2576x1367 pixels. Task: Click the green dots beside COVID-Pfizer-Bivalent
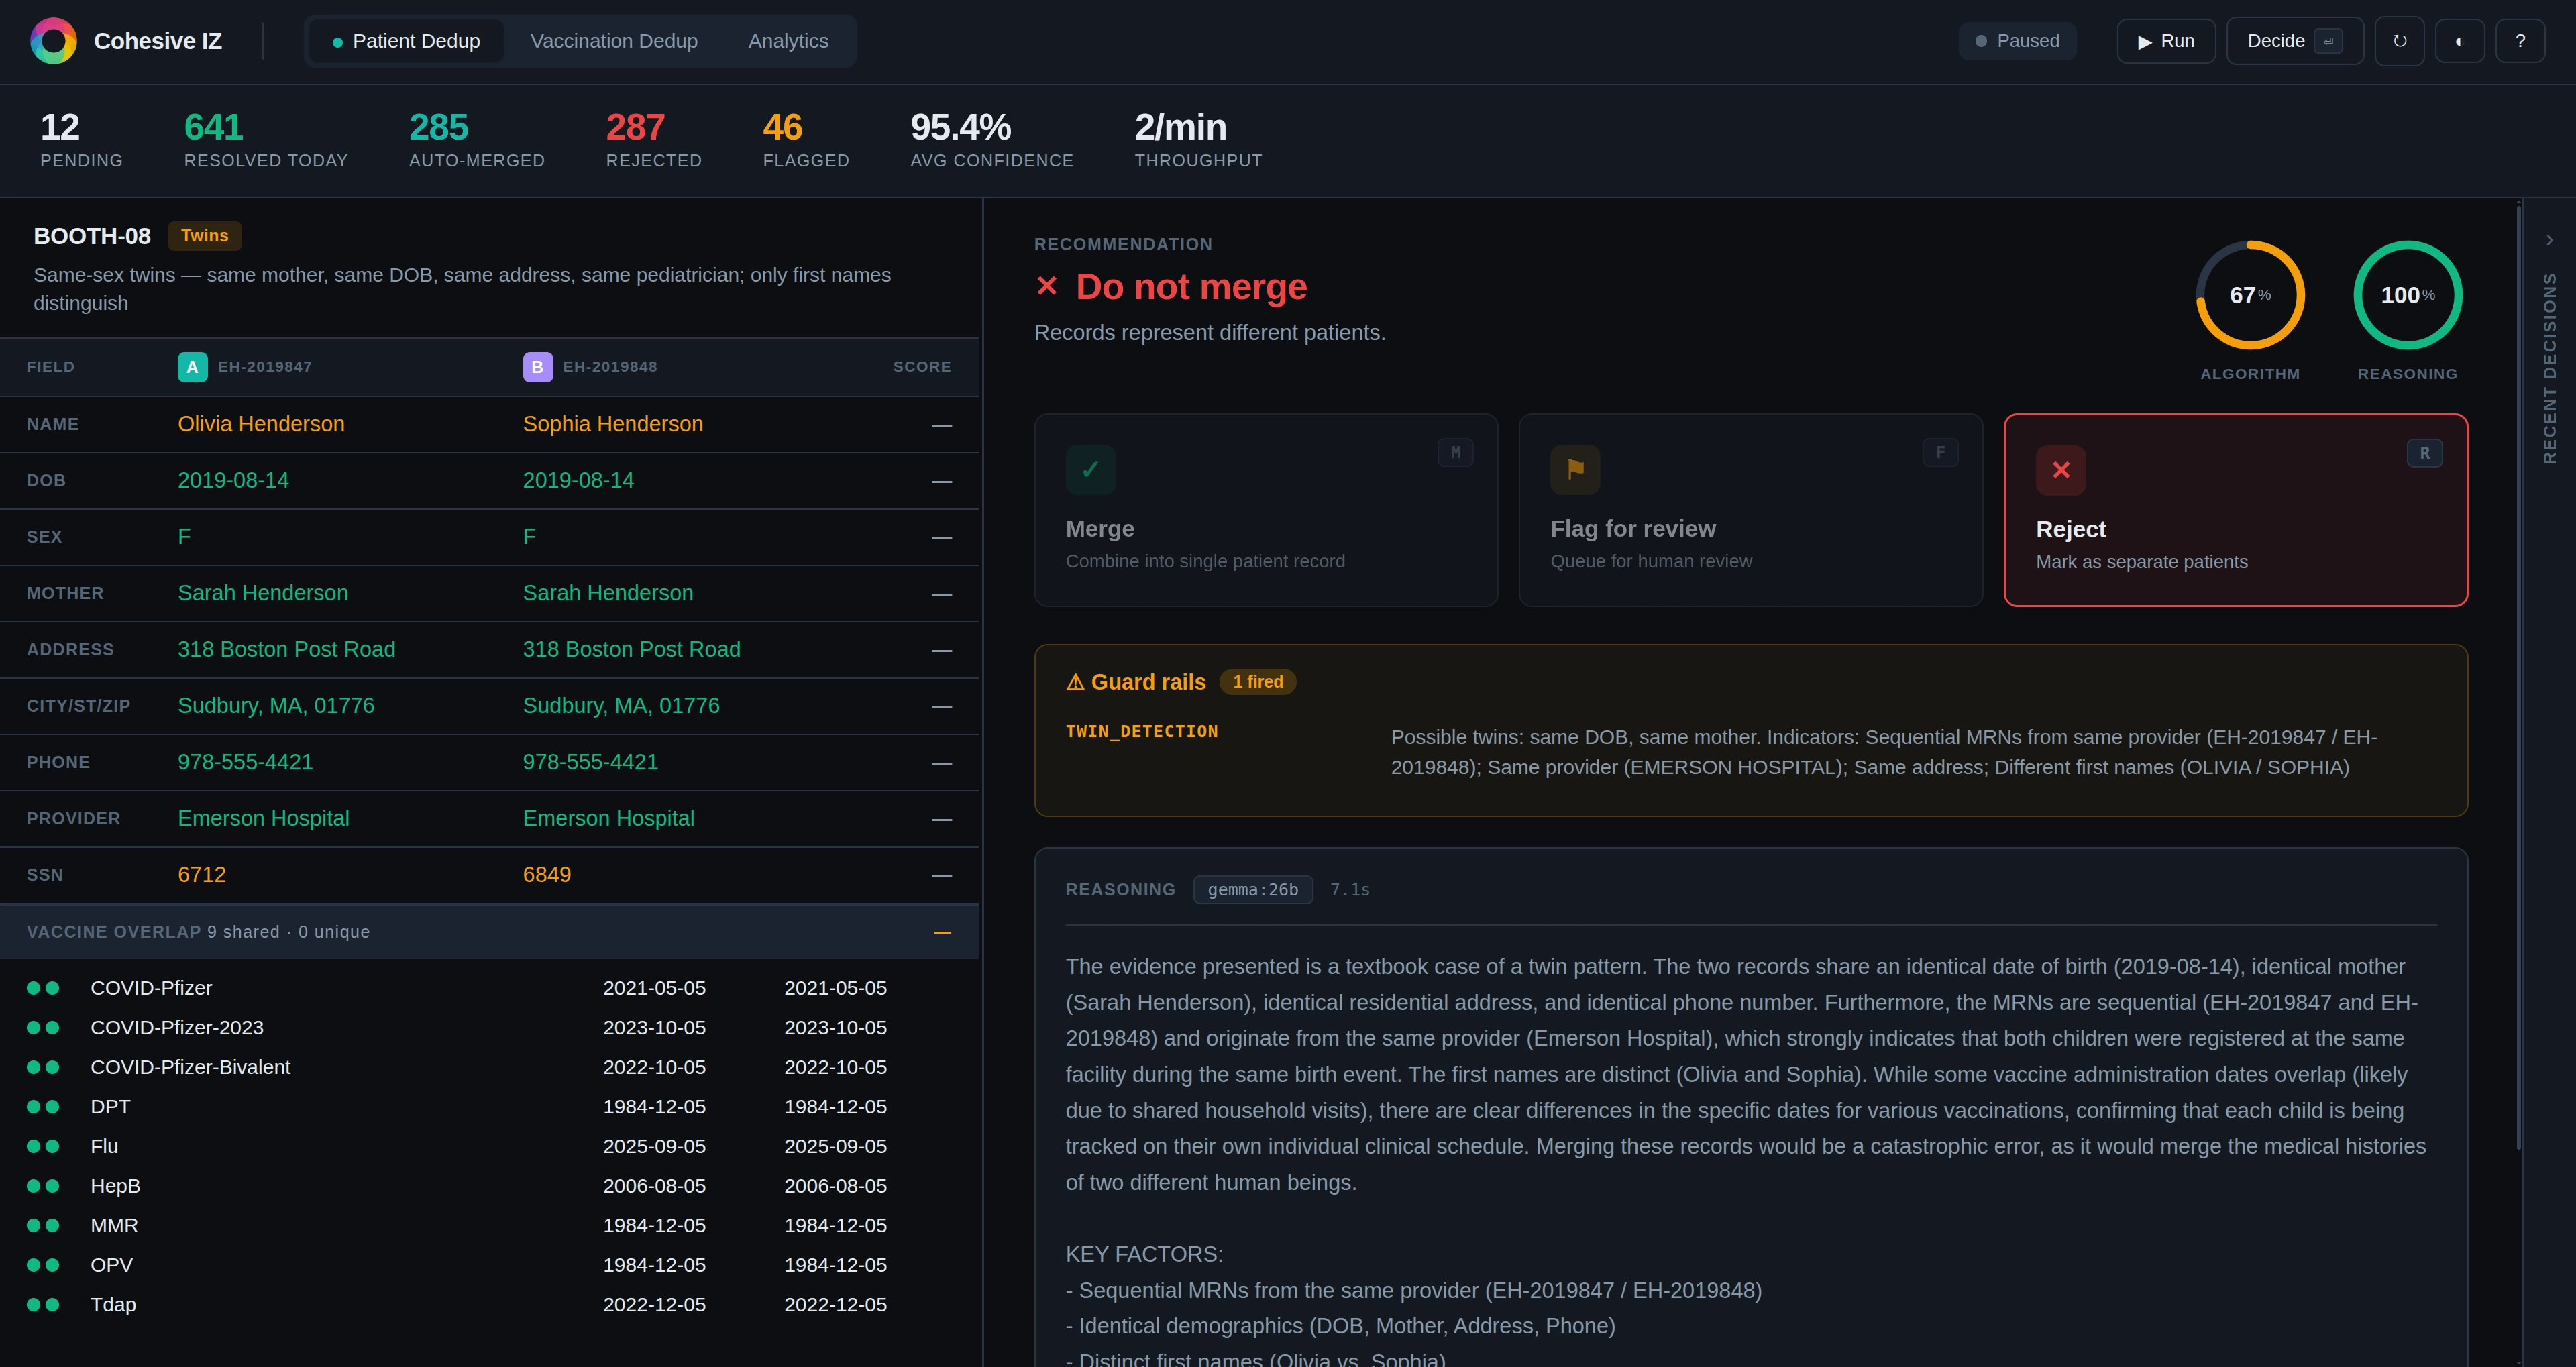point(43,1067)
